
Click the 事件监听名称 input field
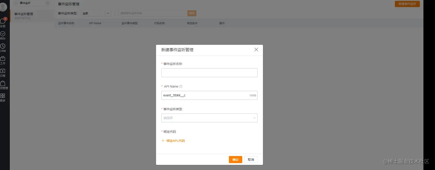click(209, 73)
